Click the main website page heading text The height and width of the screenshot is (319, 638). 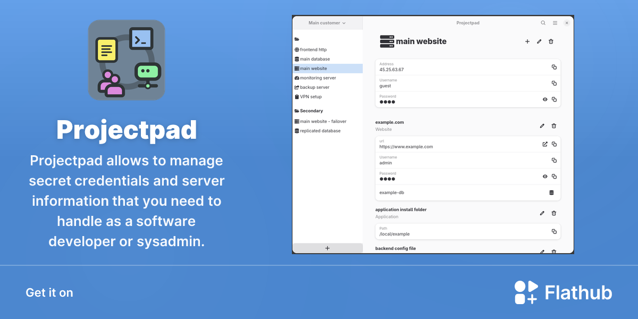coord(421,41)
